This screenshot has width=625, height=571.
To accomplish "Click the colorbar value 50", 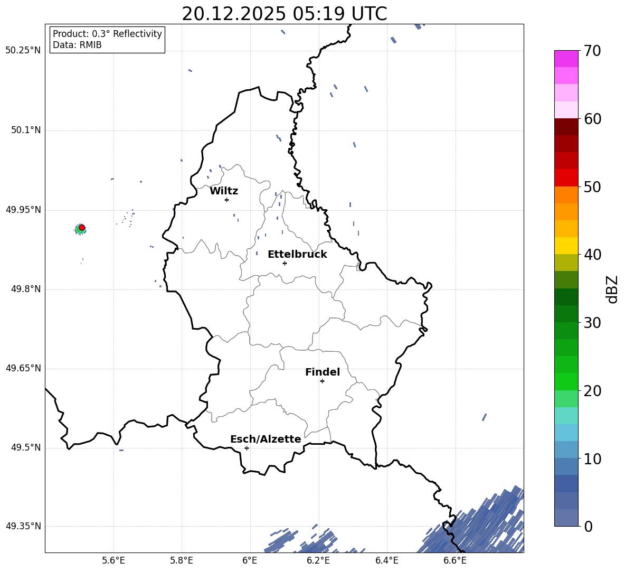I will coord(593,187).
